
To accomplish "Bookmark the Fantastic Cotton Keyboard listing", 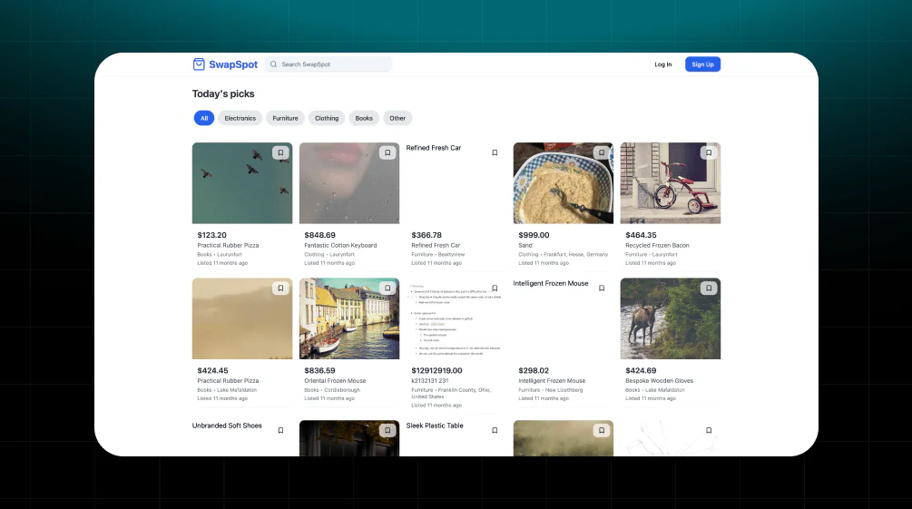I will pos(387,152).
